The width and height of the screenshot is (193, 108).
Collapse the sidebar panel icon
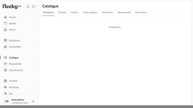(x=33, y=7)
